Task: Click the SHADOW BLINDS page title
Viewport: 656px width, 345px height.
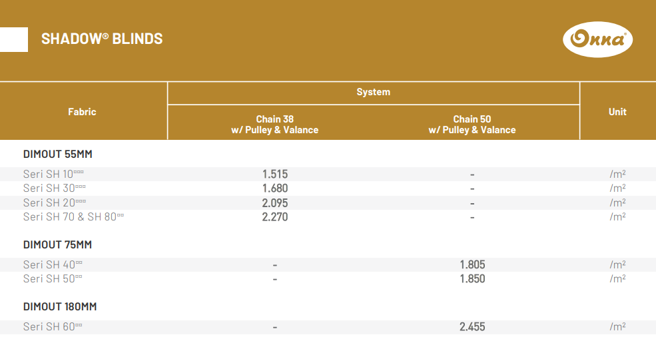Action: pyautogui.click(x=102, y=39)
